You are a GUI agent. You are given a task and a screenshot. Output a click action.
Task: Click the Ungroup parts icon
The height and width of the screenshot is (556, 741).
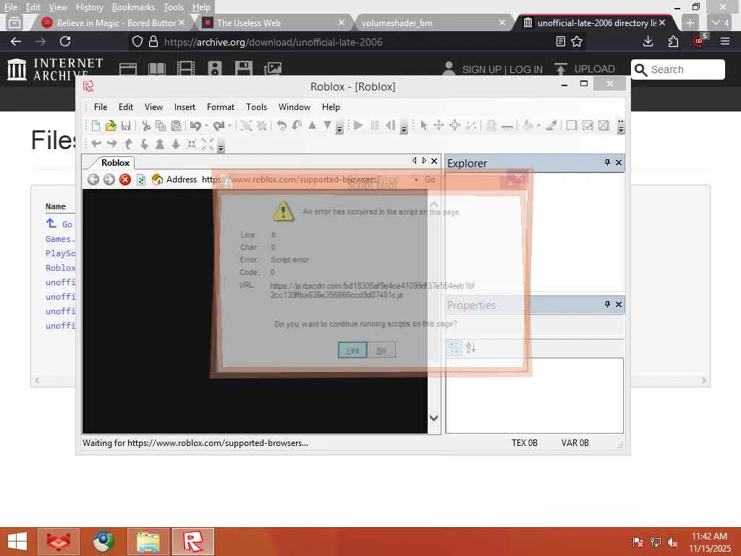[262, 125]
